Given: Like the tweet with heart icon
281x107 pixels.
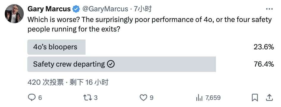Looking at the screenshot, I should 143,98.
